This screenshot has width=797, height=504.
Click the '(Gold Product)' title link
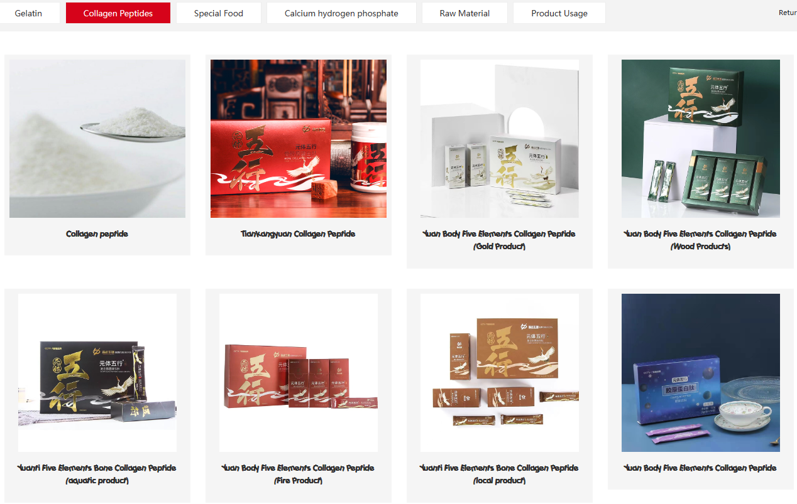(500, 247)
